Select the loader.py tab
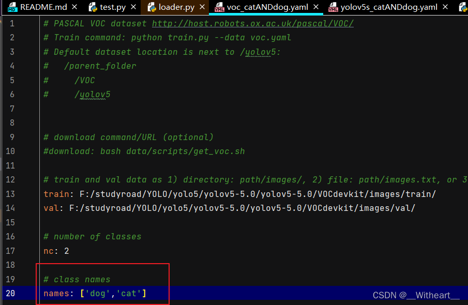Screen dimensions: 468x305 [x=176, y=7]
